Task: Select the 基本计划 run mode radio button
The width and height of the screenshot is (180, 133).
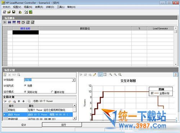Action: 52,92
